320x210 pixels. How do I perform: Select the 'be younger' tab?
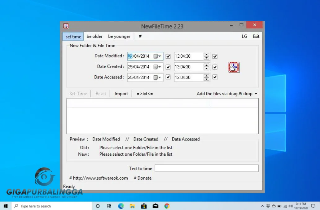coord(119,37)
